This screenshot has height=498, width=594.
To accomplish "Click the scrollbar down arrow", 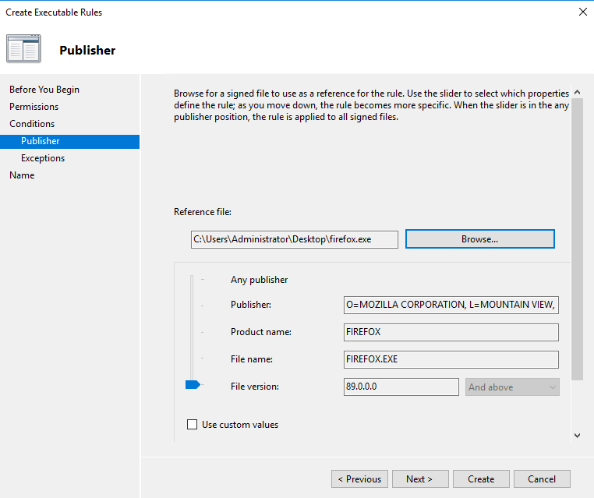I will pyautogui.click(x=577, y=436).
